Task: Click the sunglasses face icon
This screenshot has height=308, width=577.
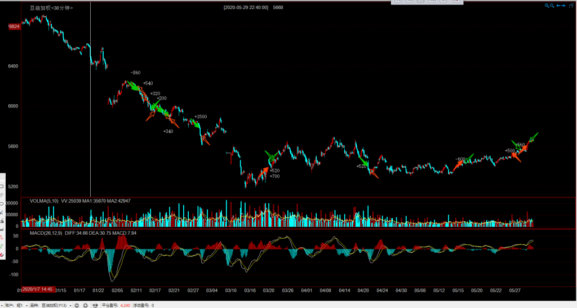Action: pyautogui.click(x=95, y=305)
